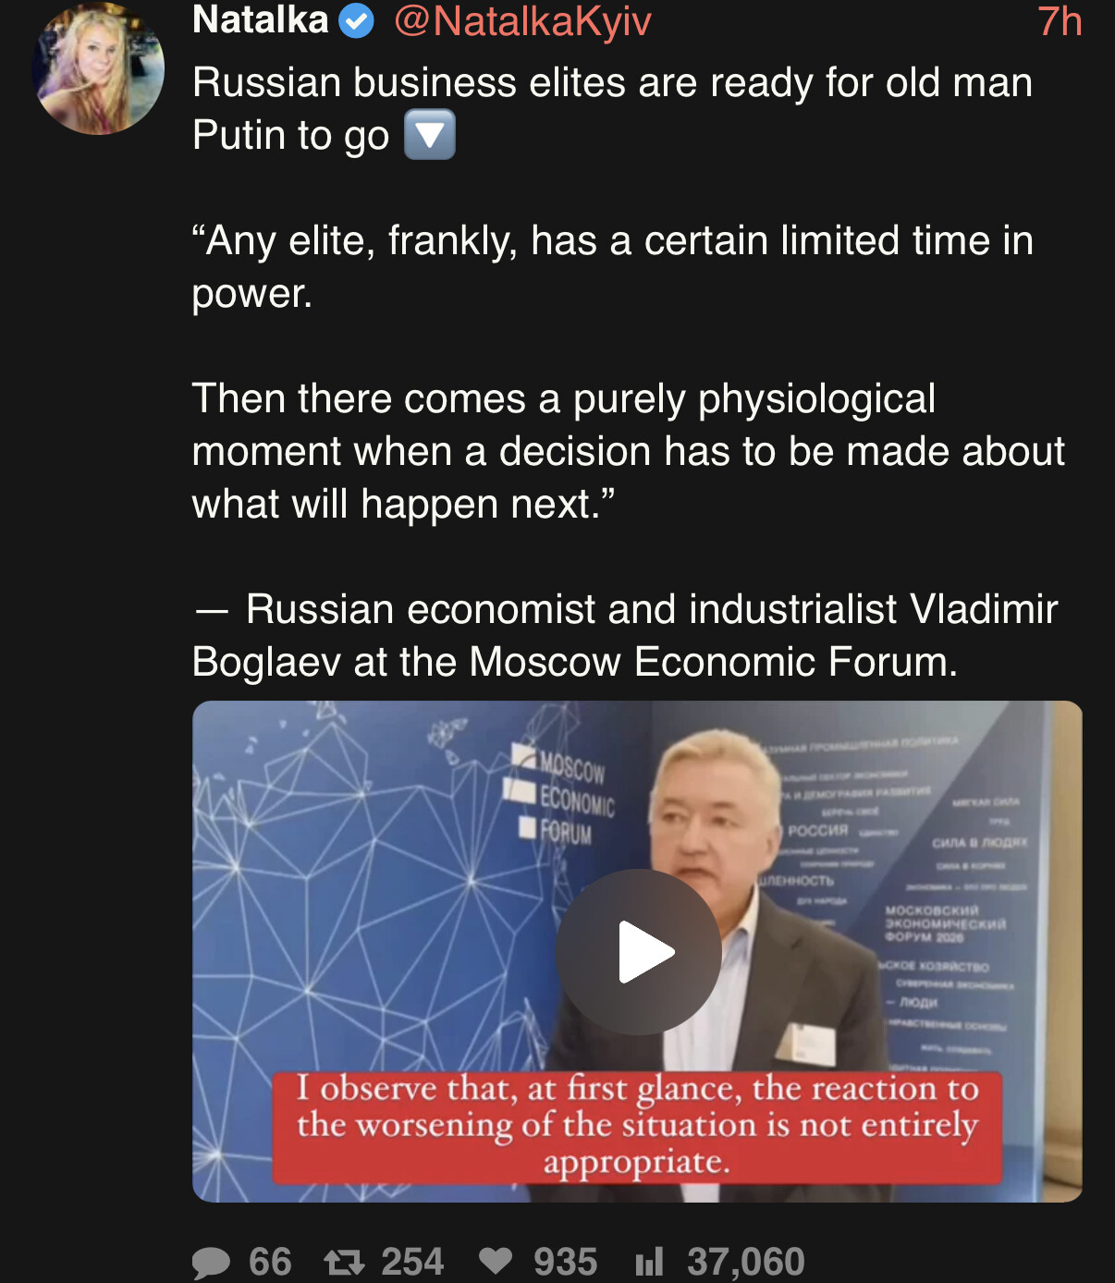Like the post with the heart icon
The image size is (1115, 1283).
click(496, 1261)
